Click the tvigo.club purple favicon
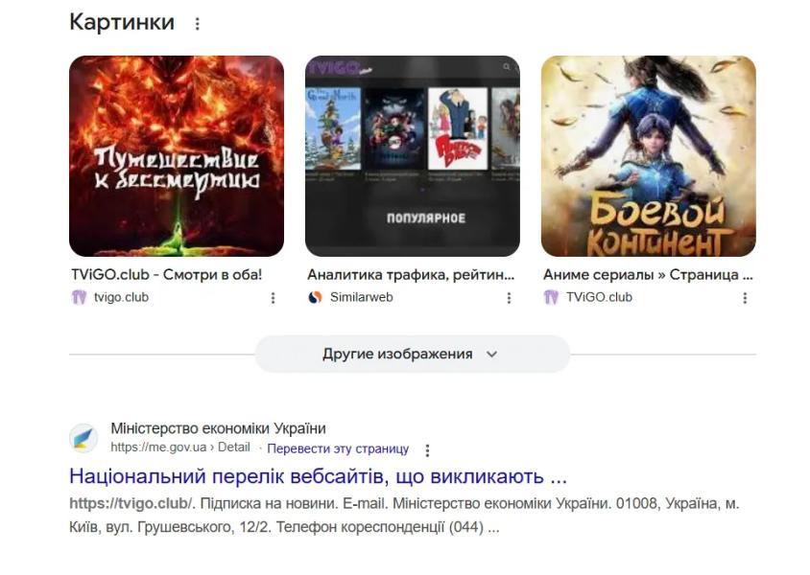 coord(79,297)
